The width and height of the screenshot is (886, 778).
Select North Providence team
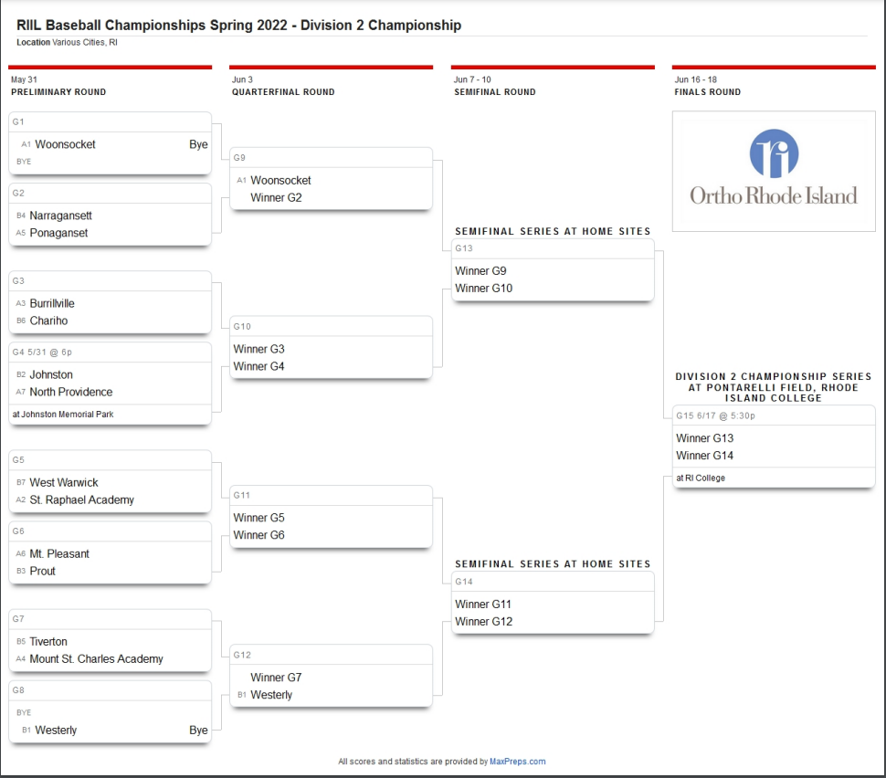pyautogui.click(x=71, y=392)
